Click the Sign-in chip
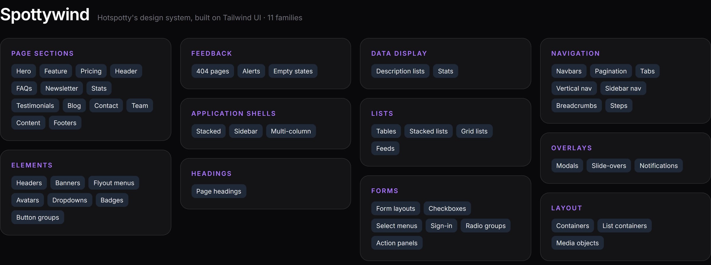The image size is (711, 265). 441,226
